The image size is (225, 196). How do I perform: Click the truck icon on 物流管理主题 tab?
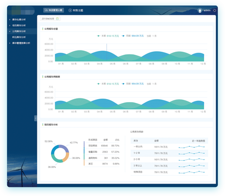[x=46, y=10]
